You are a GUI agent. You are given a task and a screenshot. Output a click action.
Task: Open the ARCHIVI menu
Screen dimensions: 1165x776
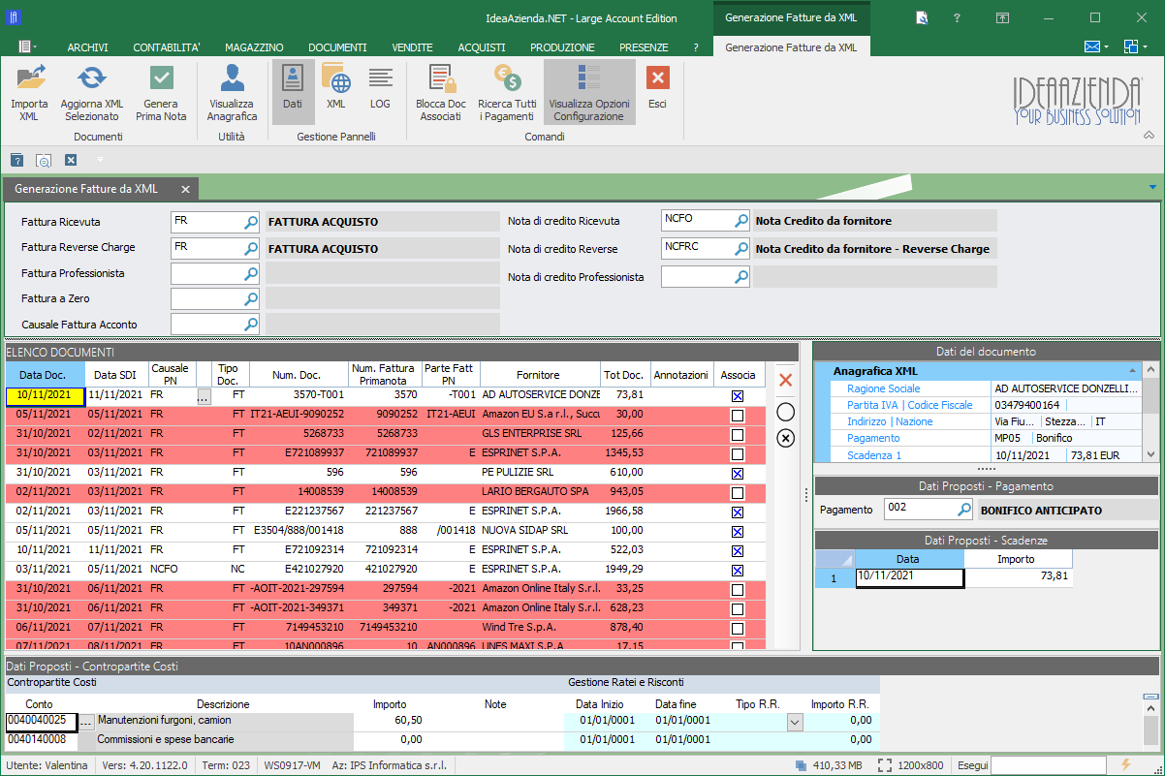(88, 47)
